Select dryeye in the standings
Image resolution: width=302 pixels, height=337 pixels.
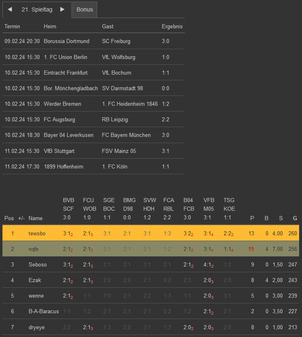36,327
